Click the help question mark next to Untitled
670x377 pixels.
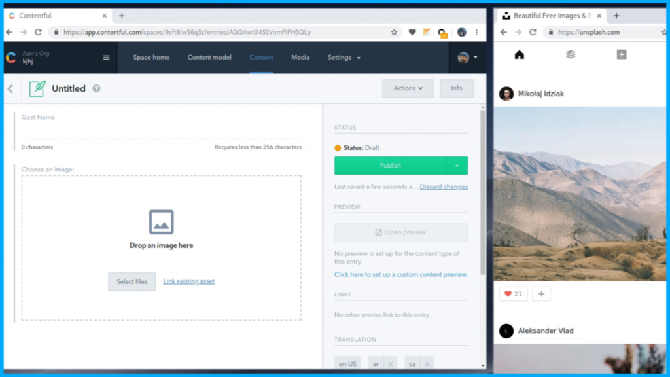[96, 88]
